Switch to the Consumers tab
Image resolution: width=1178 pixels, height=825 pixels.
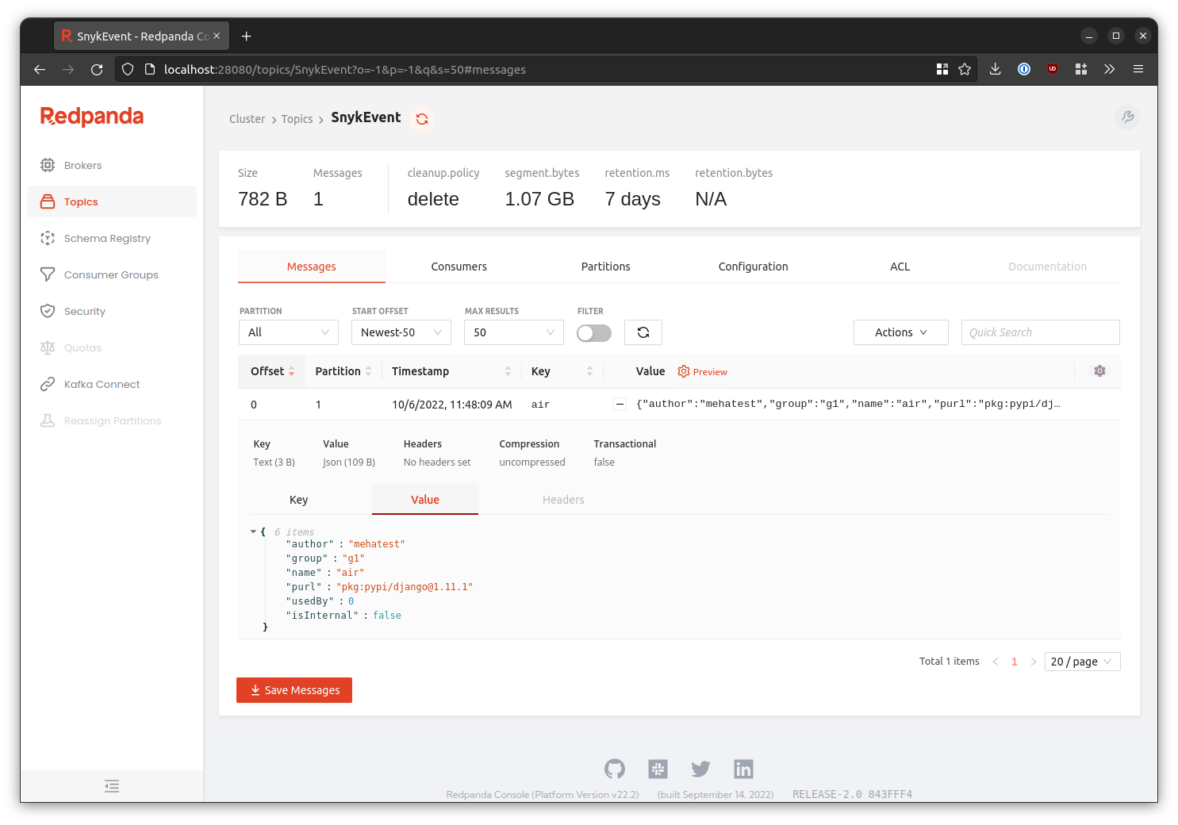pos(459,267)
